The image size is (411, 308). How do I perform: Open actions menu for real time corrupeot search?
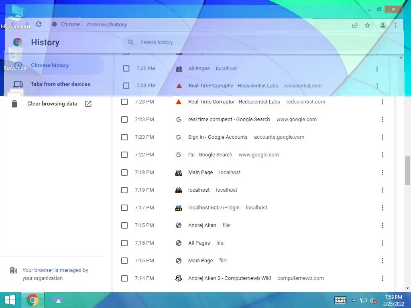coord(383,120)
